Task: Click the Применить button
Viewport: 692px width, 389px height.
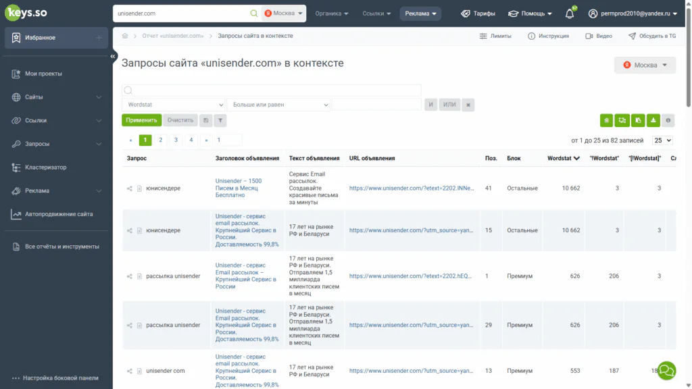Action: [141, 120]
